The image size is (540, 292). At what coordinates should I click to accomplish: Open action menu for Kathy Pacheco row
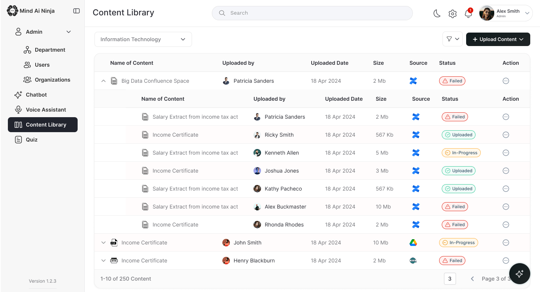point(506,189)
